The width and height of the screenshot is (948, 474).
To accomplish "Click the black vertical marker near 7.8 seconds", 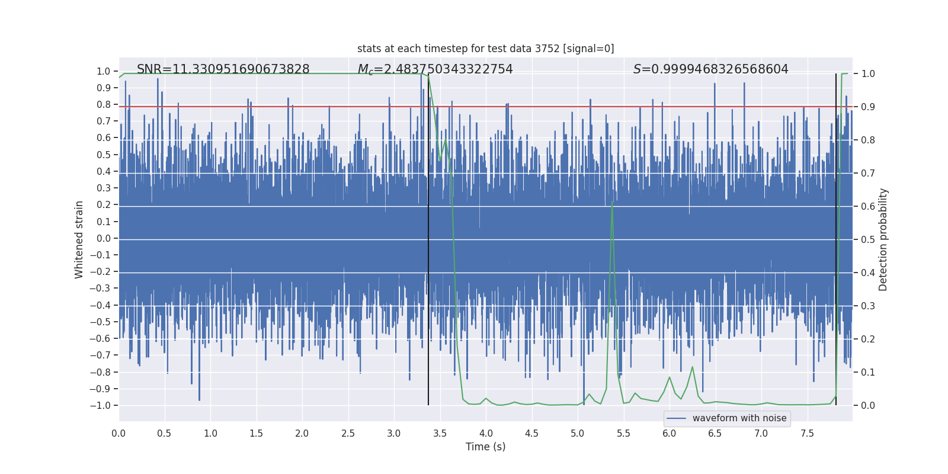I will pos(836,239).
